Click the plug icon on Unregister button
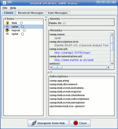 click(34, 123)
